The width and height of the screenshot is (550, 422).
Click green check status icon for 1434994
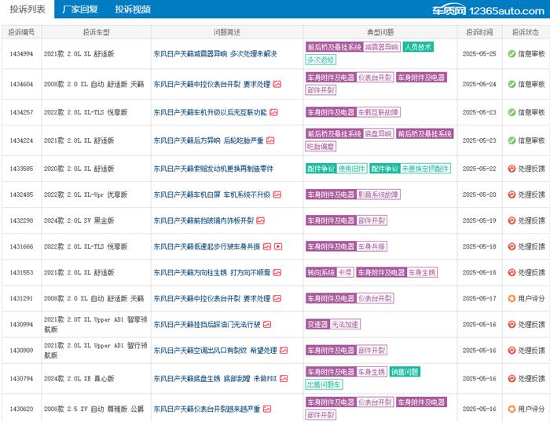pos(511,54)
